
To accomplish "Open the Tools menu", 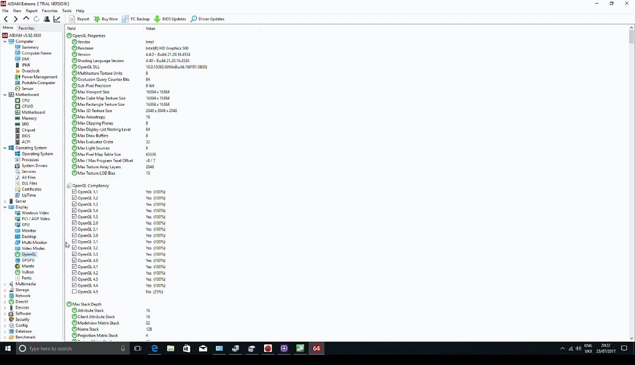I will (x=66, y=10).
